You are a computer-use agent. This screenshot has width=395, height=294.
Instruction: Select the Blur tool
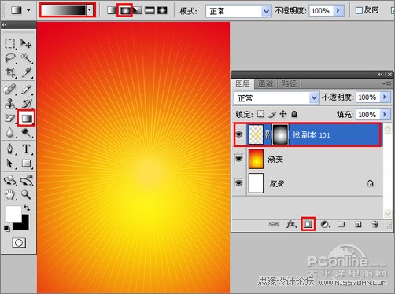pyautogui.click(x=10, y=133)
